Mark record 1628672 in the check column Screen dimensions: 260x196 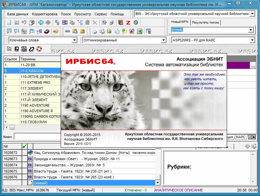point(25,153)
